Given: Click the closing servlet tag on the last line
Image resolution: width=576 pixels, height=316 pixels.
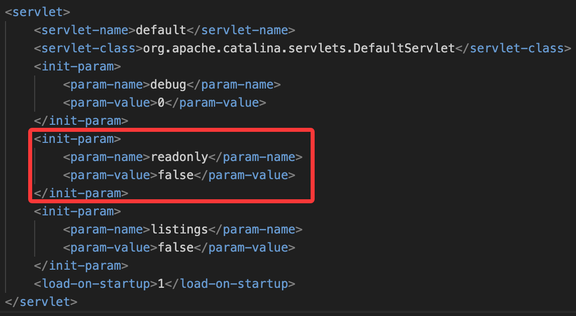Looking at the screenshot, I should coord(41,302).
